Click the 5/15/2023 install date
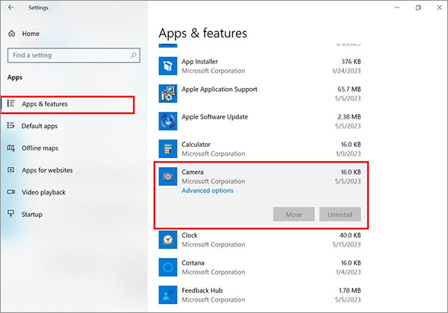The width and height of the screenshot is (448, 313). [x=346, y=245]
